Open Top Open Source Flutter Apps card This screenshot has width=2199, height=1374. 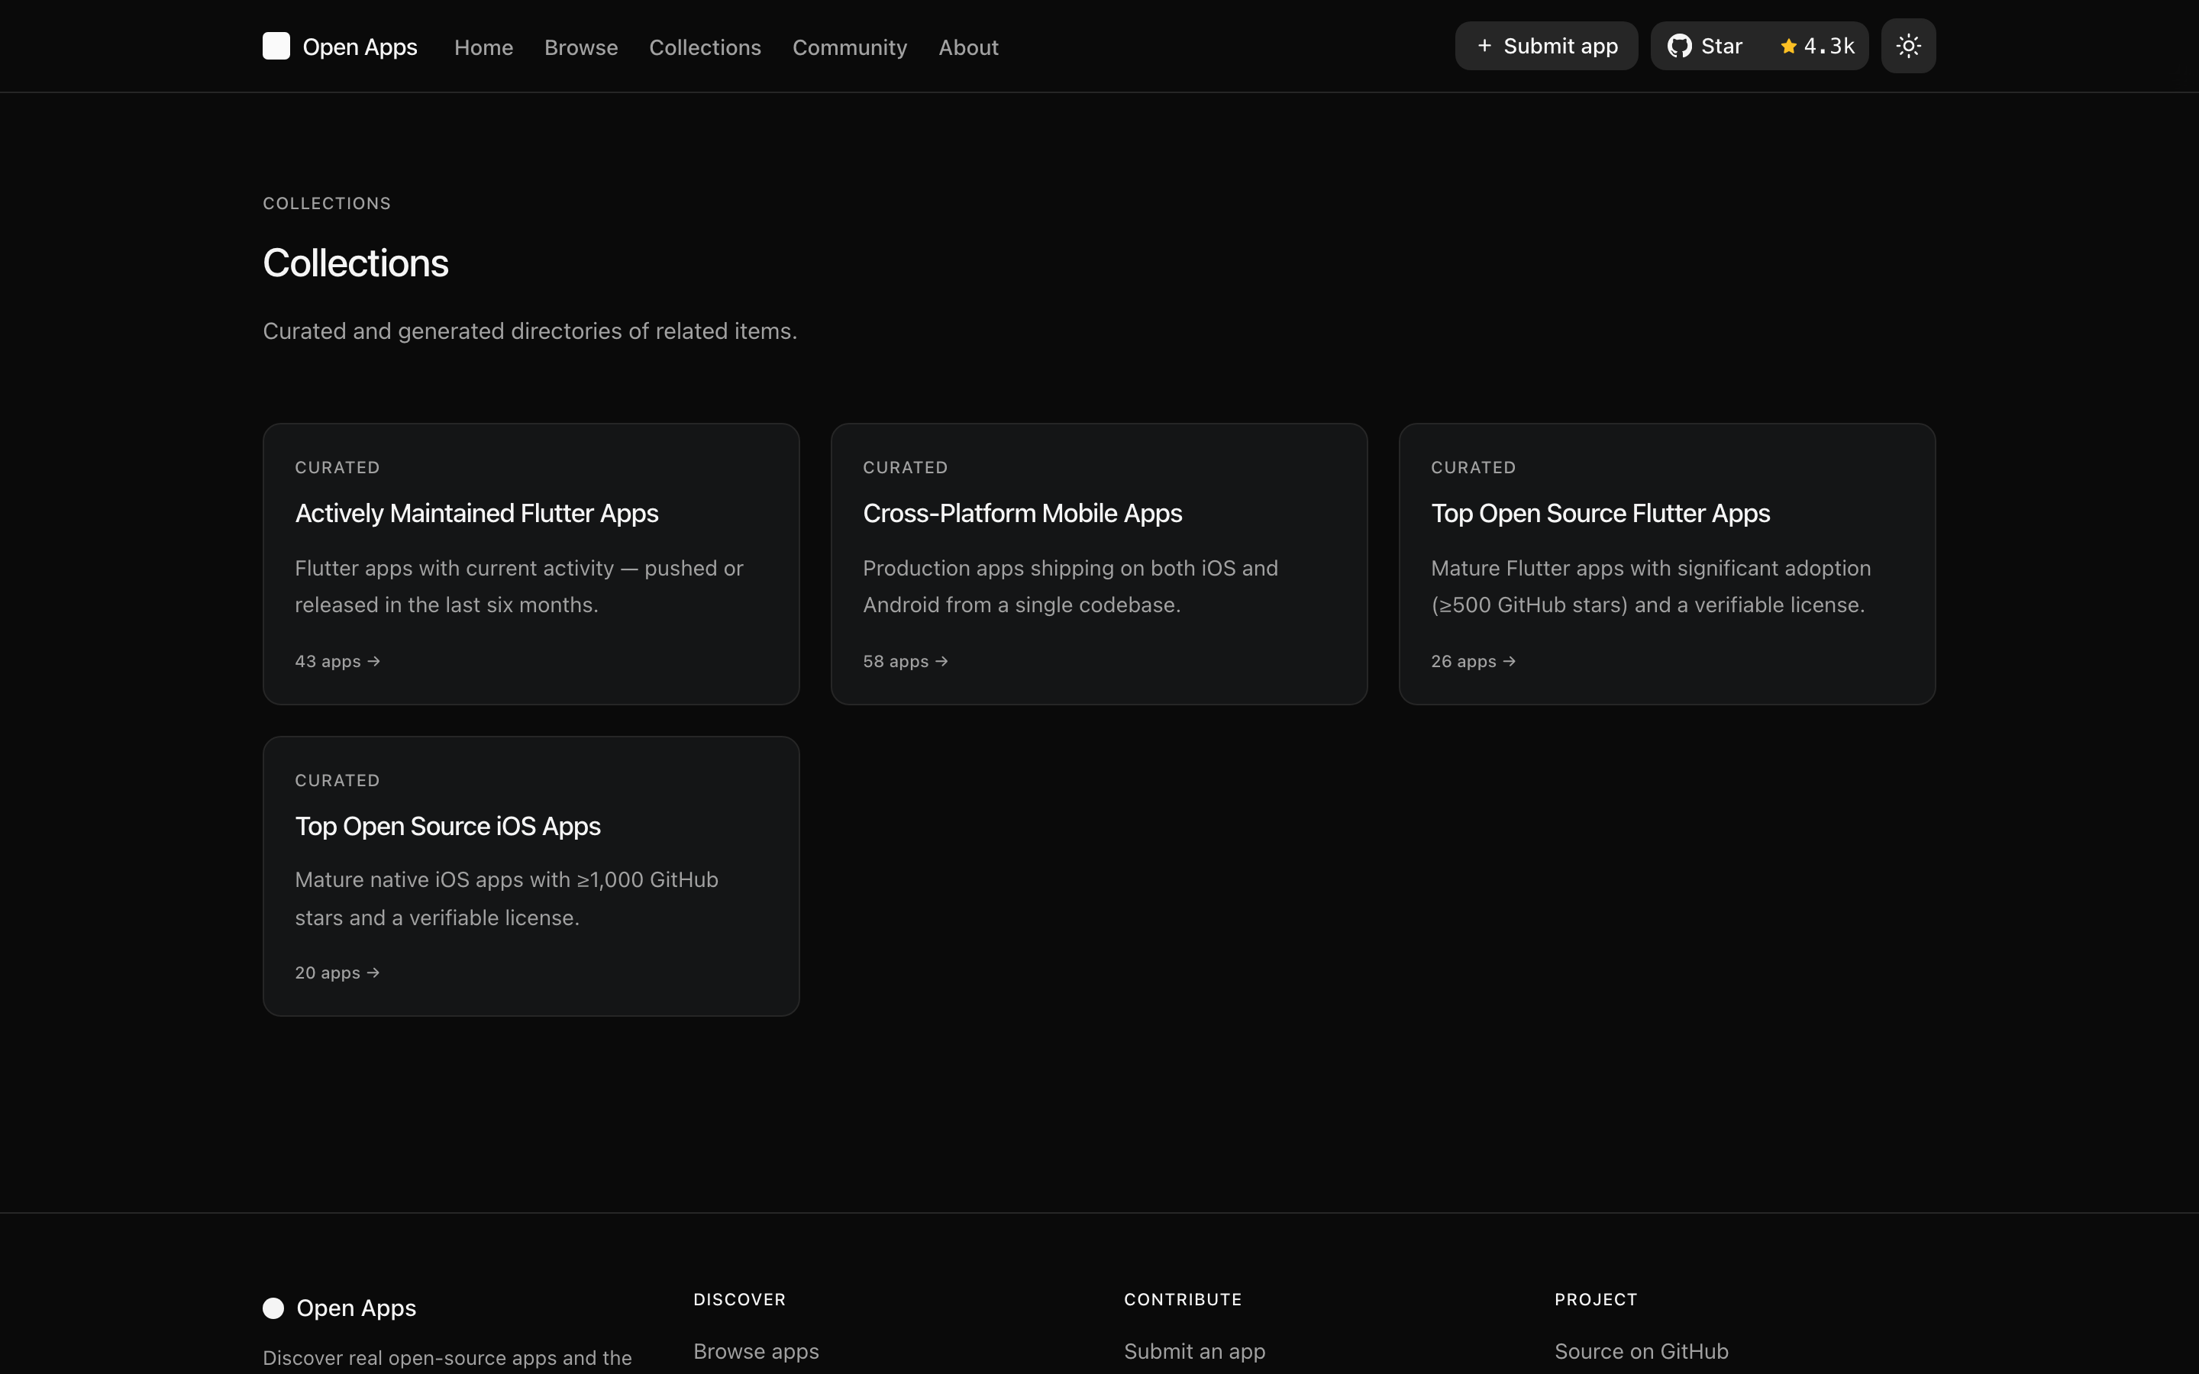pos(1667,563)
